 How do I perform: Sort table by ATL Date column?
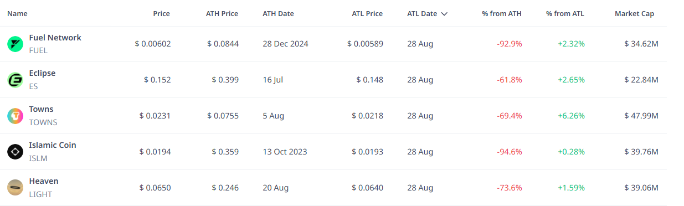coord(422,14)
